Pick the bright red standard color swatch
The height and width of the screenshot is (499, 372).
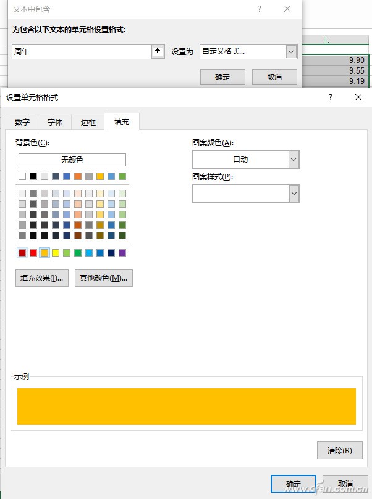pyautogui.click(x=33, y=253)
